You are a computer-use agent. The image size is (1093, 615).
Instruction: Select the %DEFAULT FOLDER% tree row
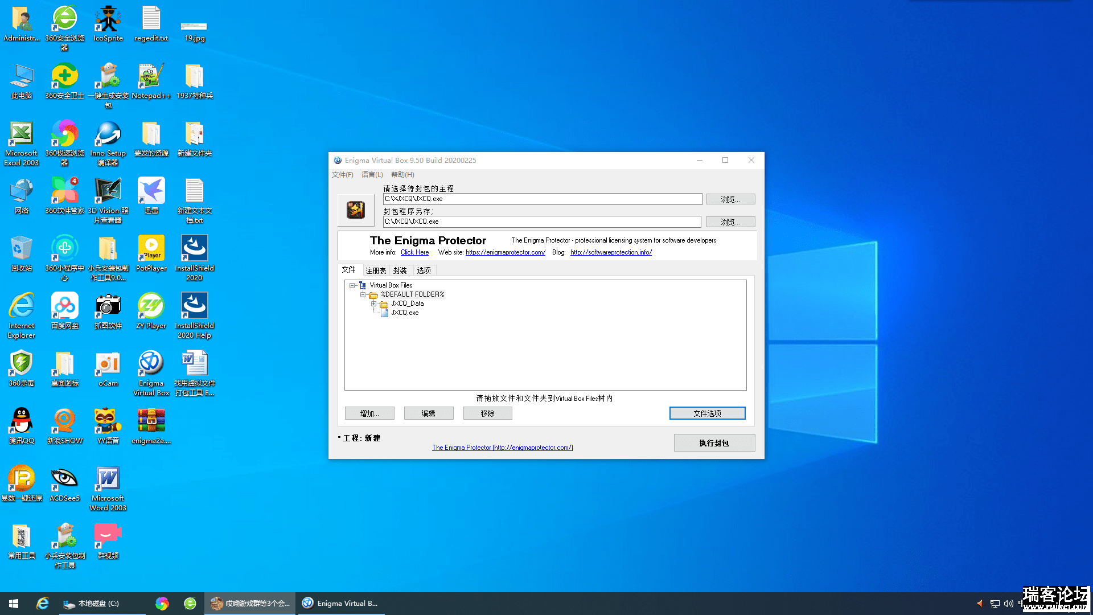click(x=413, y=294)
